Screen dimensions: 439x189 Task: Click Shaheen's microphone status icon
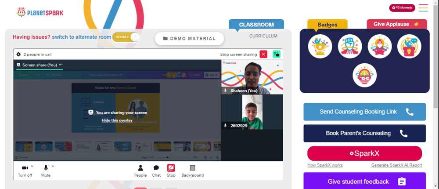pos(225,91)
